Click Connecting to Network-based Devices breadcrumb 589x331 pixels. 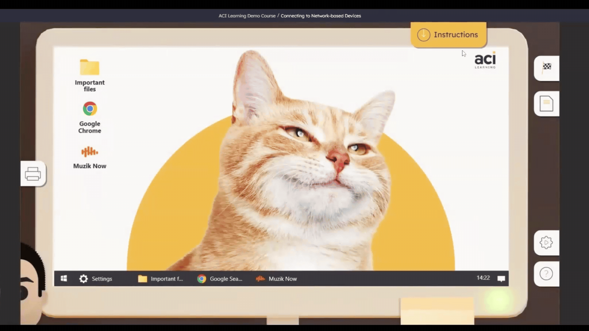tap(321, 16)
